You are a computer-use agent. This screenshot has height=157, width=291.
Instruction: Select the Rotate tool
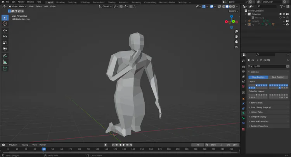(x=5, y=37)
